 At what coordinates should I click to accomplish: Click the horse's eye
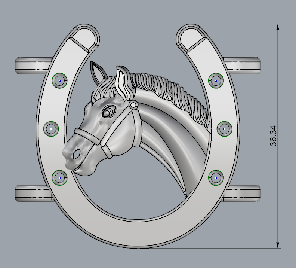click(108, 111)
